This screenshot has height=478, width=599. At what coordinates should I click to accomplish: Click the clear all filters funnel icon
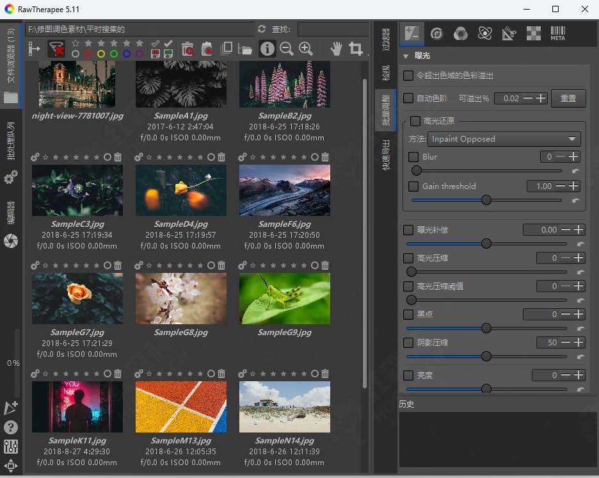pos(56,49)
